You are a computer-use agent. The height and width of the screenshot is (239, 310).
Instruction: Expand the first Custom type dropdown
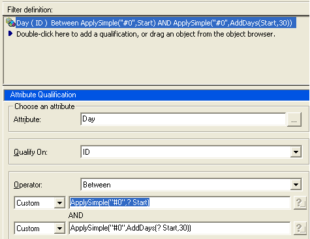[59, 203]
